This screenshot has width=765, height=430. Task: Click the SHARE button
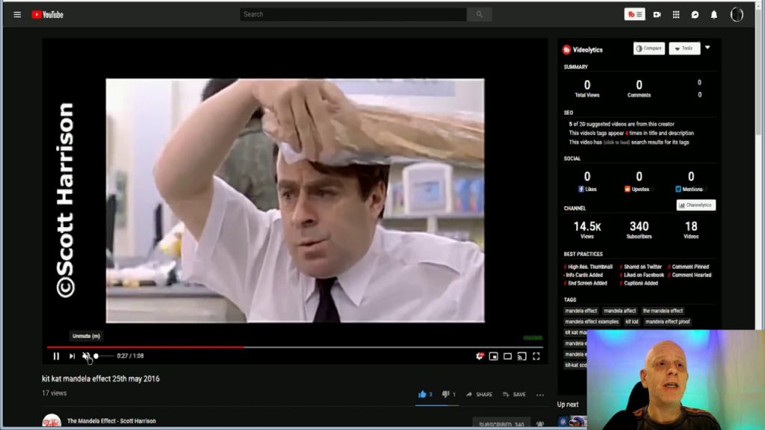479,394
